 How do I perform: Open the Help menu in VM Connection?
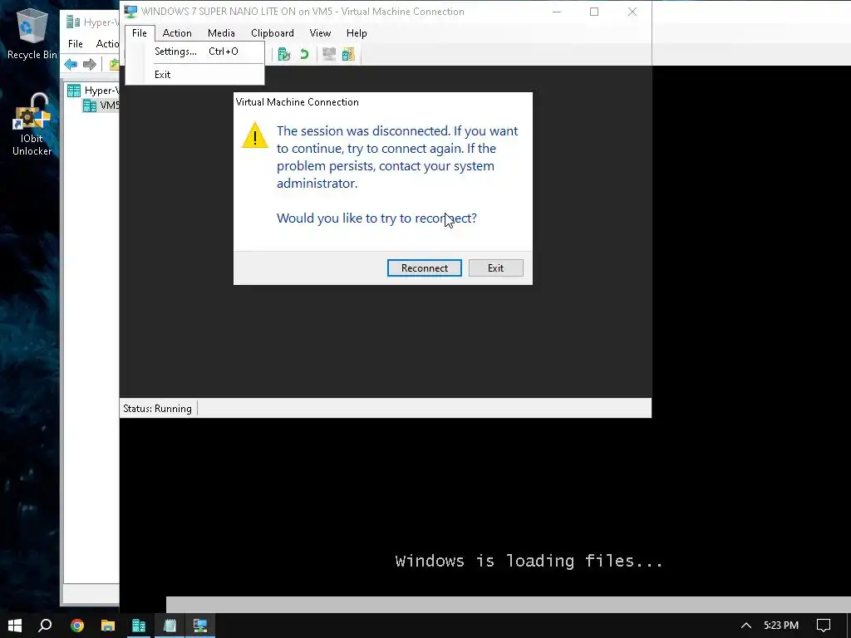point(357,33)
